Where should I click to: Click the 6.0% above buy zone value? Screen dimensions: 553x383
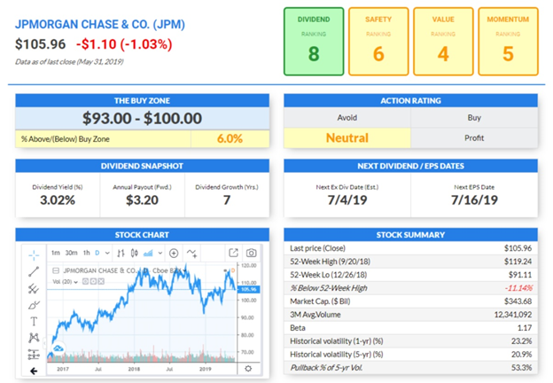coord(230,138)
